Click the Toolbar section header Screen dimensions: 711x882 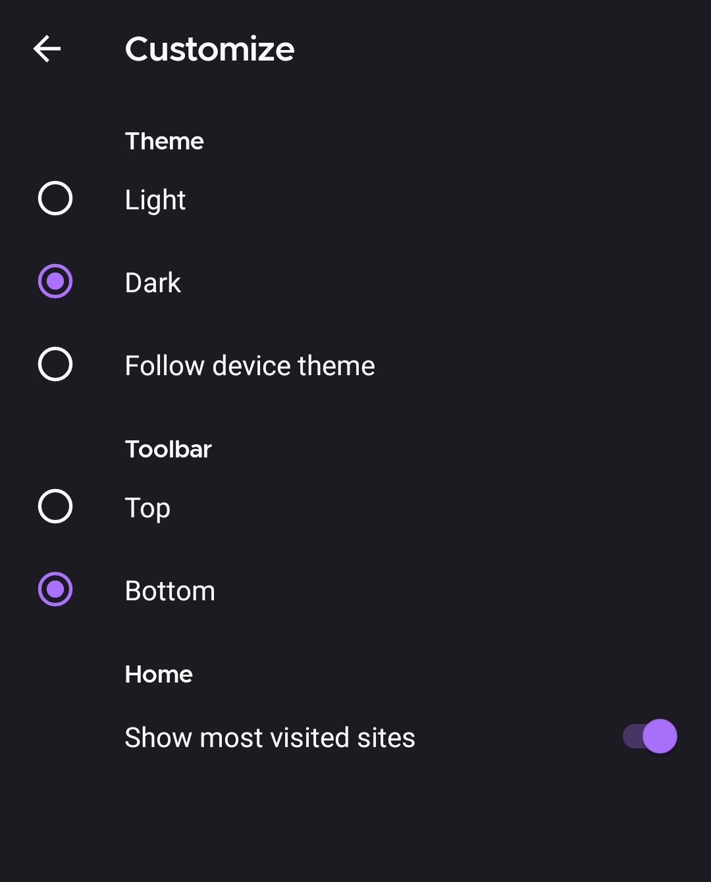click(168, 448)
